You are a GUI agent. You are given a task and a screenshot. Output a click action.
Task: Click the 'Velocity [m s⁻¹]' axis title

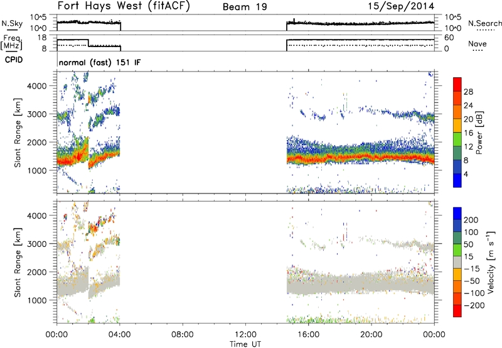[x=491, y=262]
